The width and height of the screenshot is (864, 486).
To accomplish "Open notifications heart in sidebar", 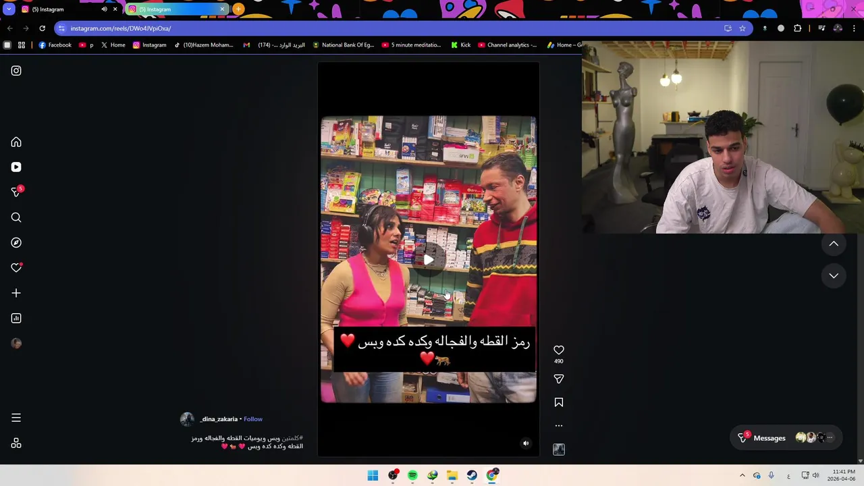I will tap(16, 268).
